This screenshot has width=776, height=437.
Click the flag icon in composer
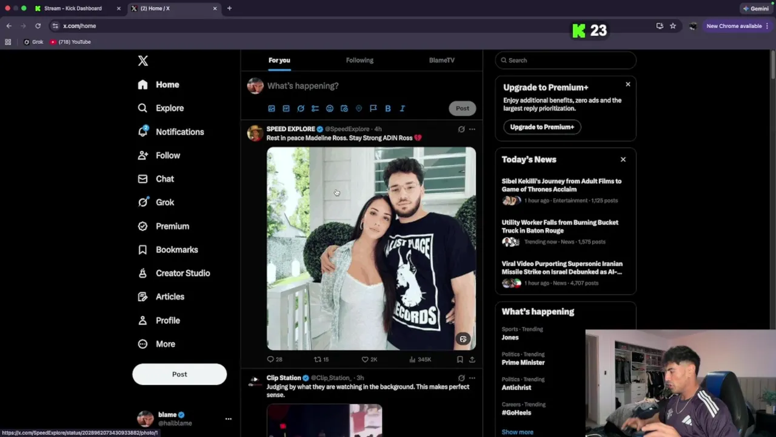373,109
